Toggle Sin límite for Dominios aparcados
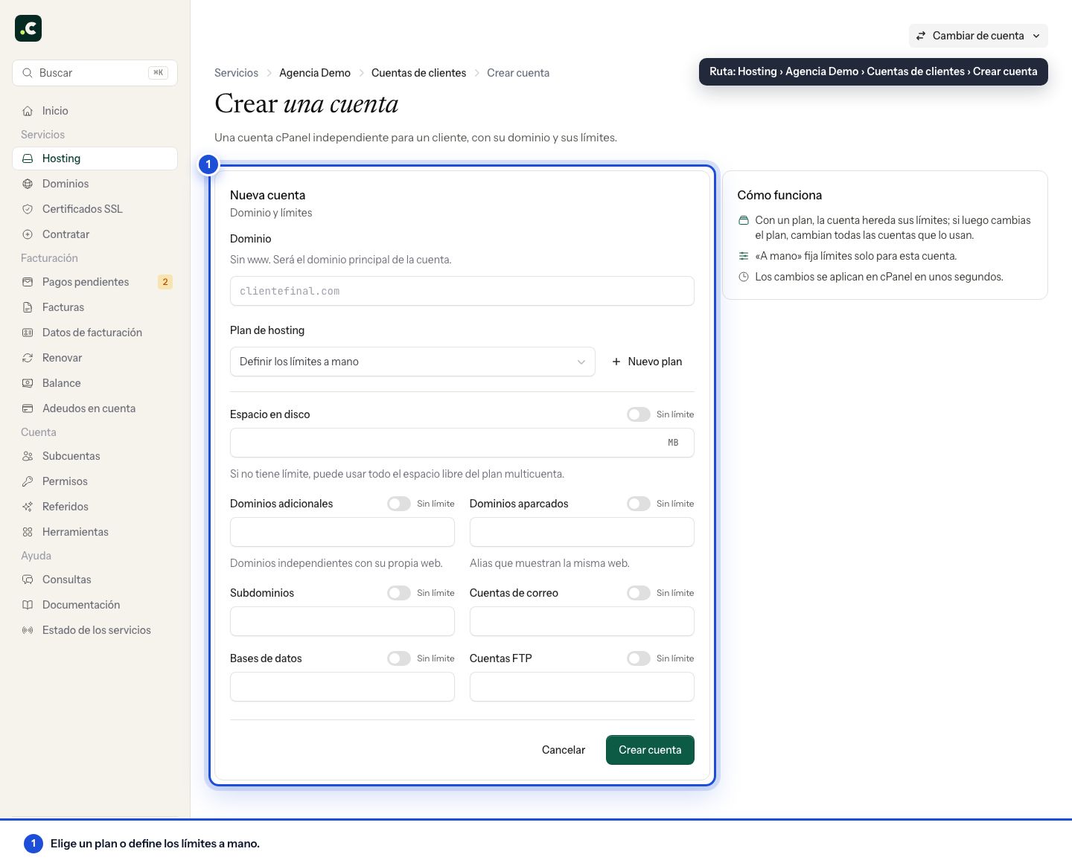Viewport: 1072px width, 866px height. (x=639, y=504)
